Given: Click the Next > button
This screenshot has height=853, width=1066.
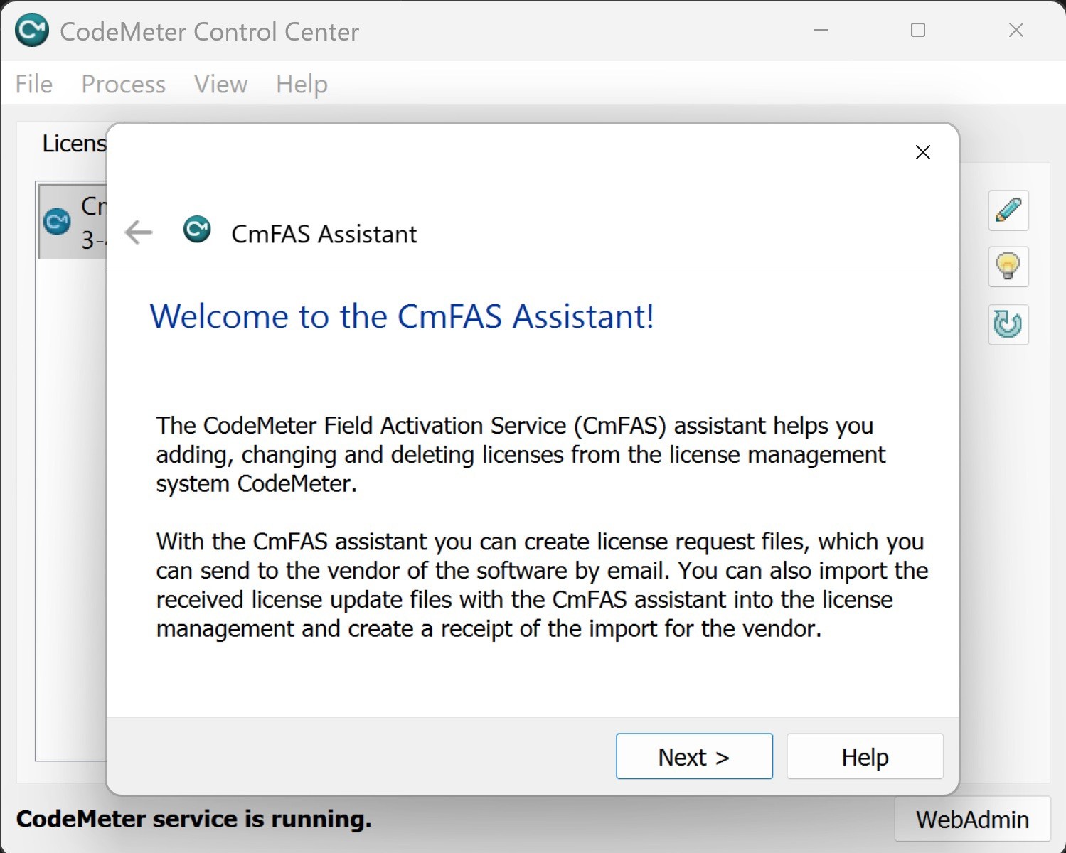Looking at the screenshot, I should click(694, 756).
